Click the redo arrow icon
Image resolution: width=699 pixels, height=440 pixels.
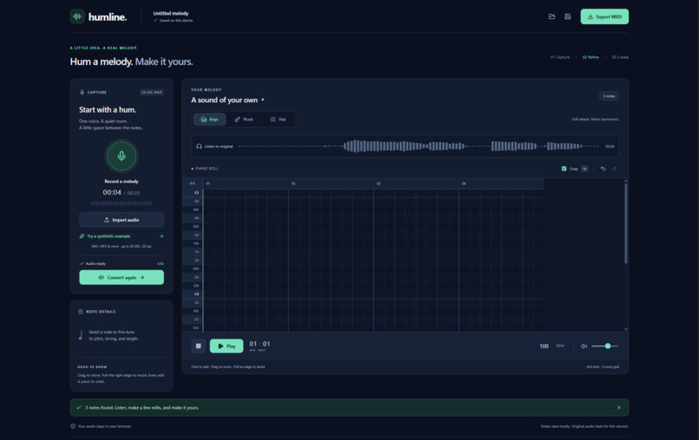614,168
